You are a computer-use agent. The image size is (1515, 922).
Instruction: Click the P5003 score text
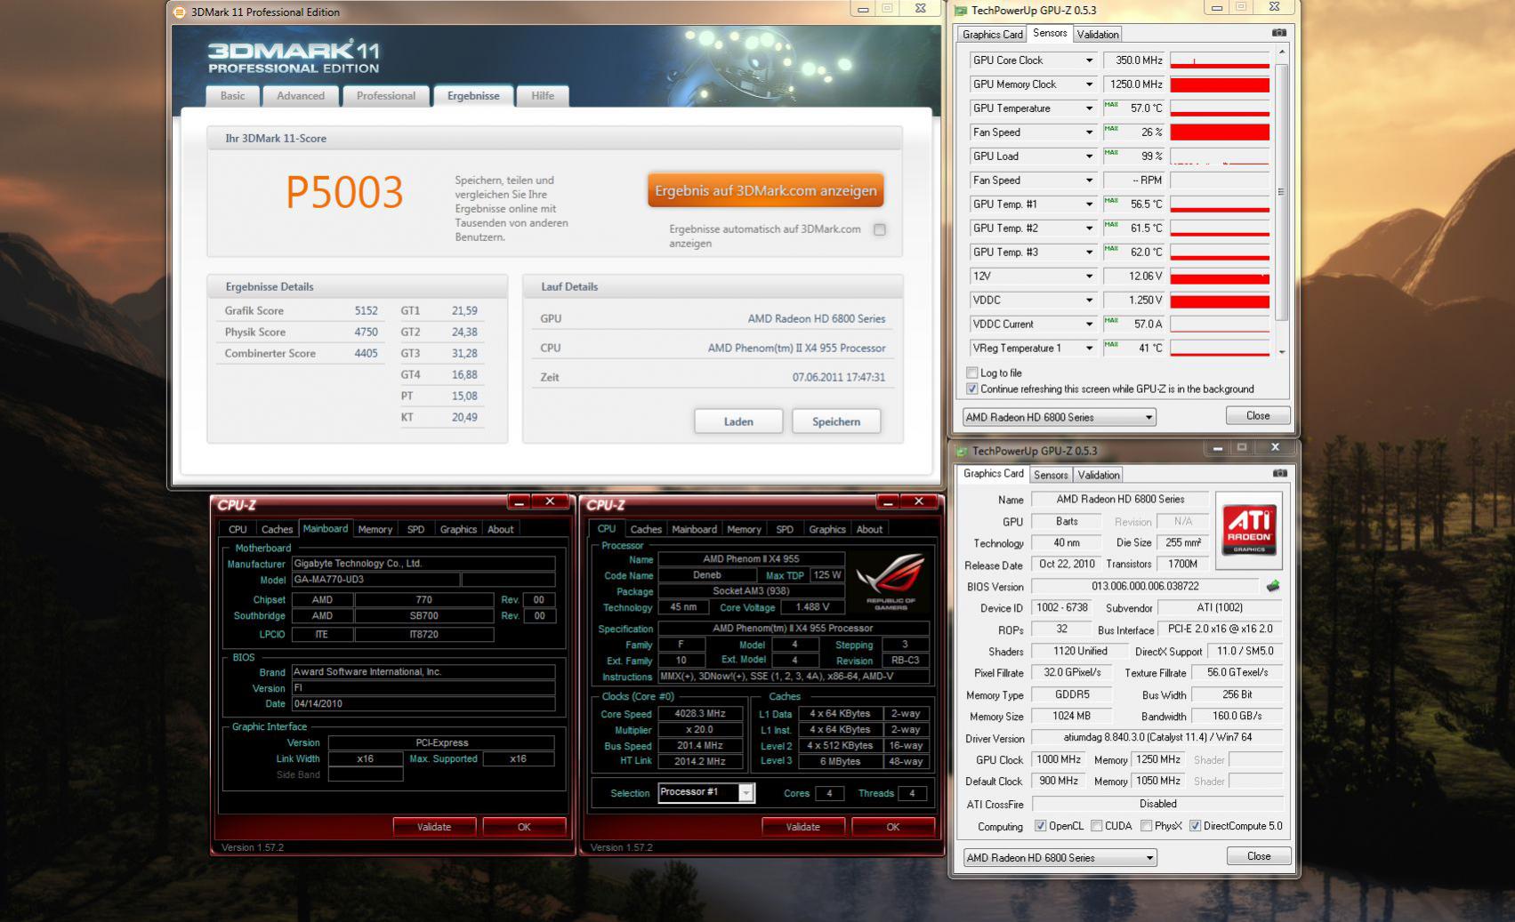tap(344, 192)
